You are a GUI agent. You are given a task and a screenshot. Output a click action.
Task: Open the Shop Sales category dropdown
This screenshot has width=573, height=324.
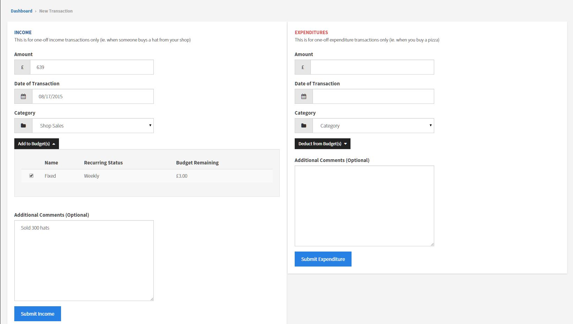pyautogui.click(x=93, y=126)
